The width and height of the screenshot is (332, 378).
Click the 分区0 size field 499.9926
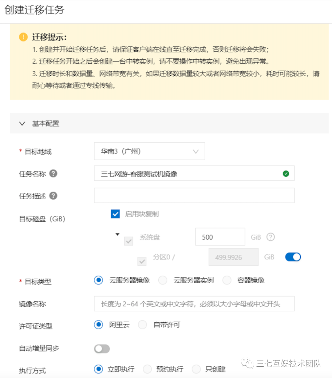point(234,257)
